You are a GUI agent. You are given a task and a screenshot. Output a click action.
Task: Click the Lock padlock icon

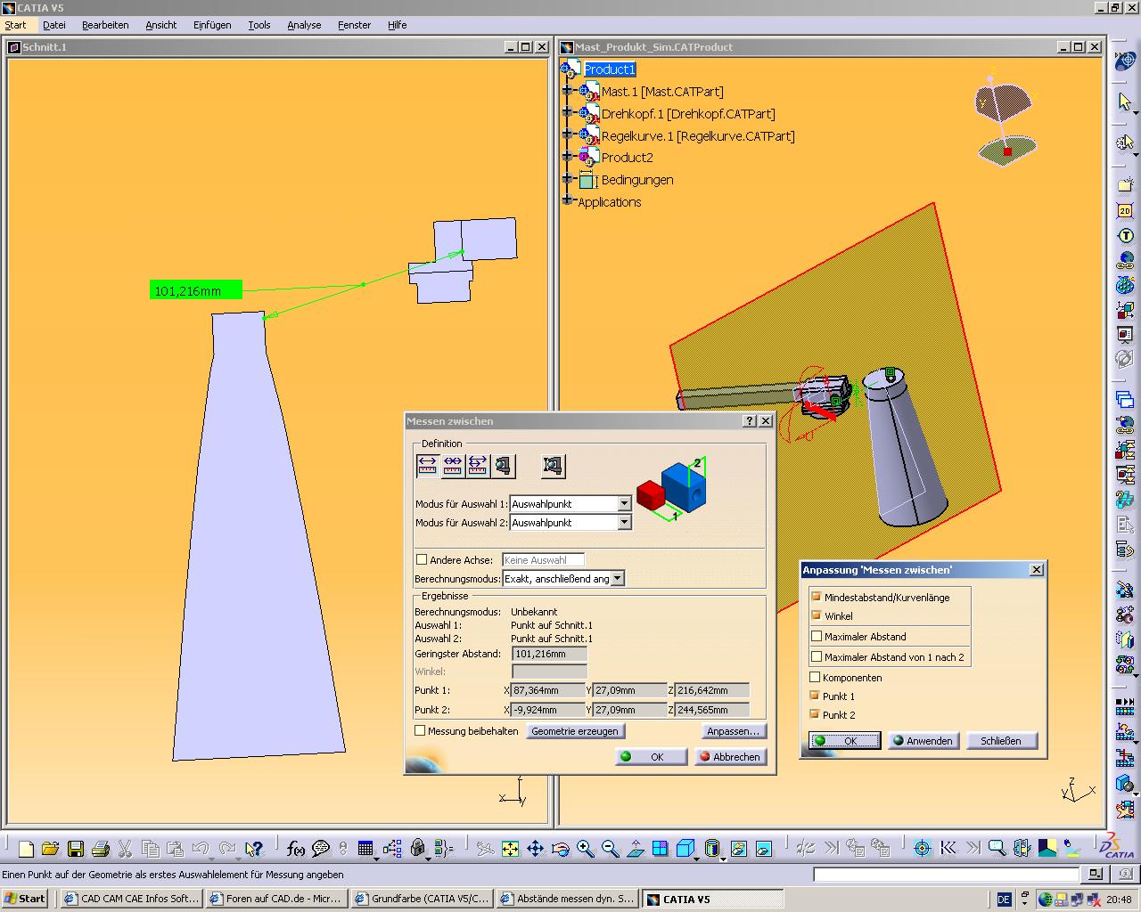[x=418, y=849]
